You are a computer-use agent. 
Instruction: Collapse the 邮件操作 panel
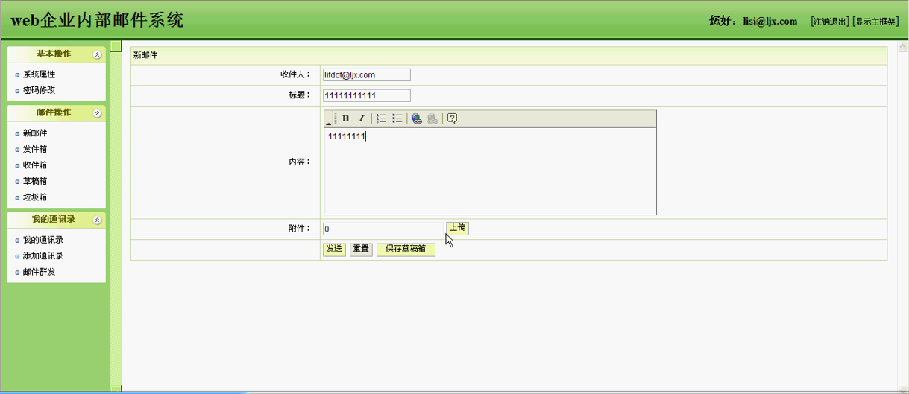tap(97, 113)
